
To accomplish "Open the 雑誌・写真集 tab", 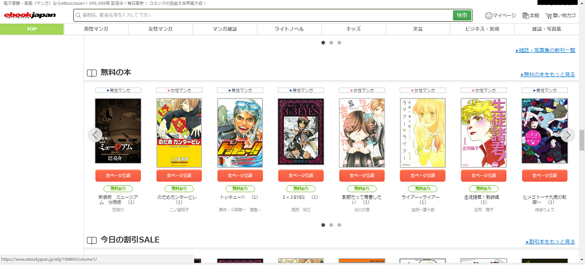I will point(546,29).
